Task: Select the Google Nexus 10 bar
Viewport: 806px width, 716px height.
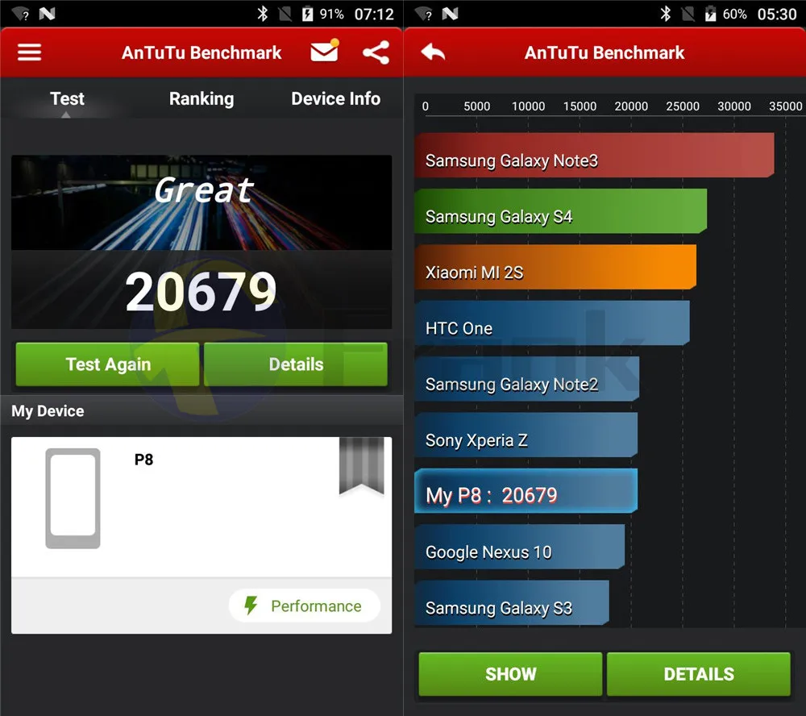Action: click(520, 547)
